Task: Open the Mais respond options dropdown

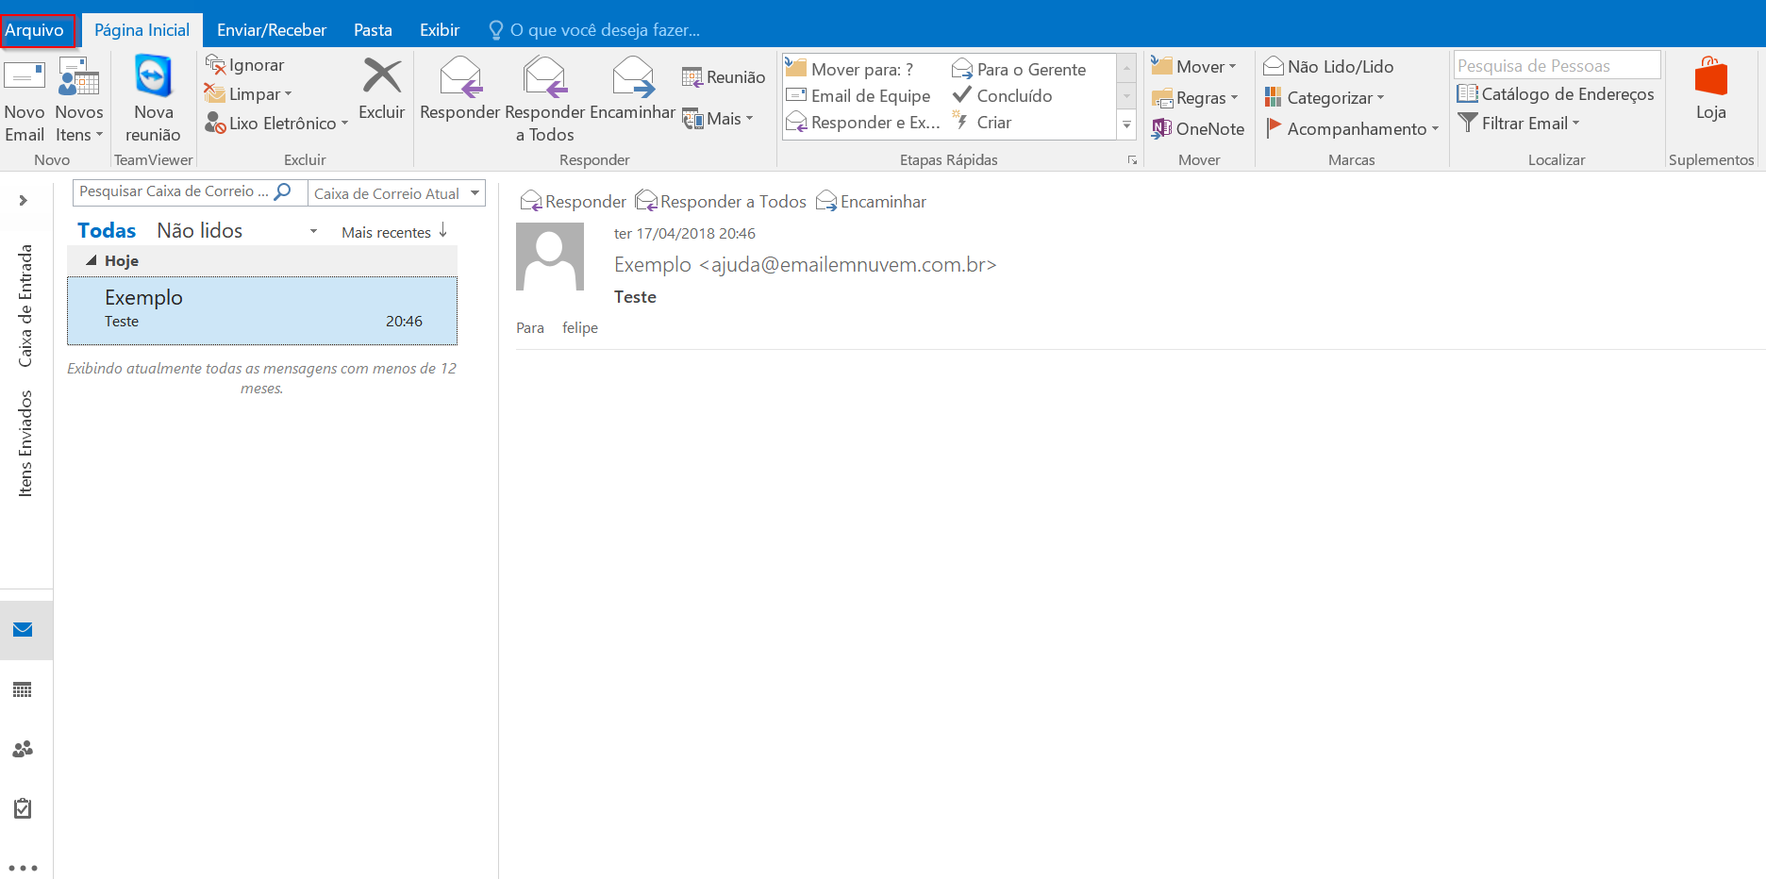Action: (x=718, y=119)
